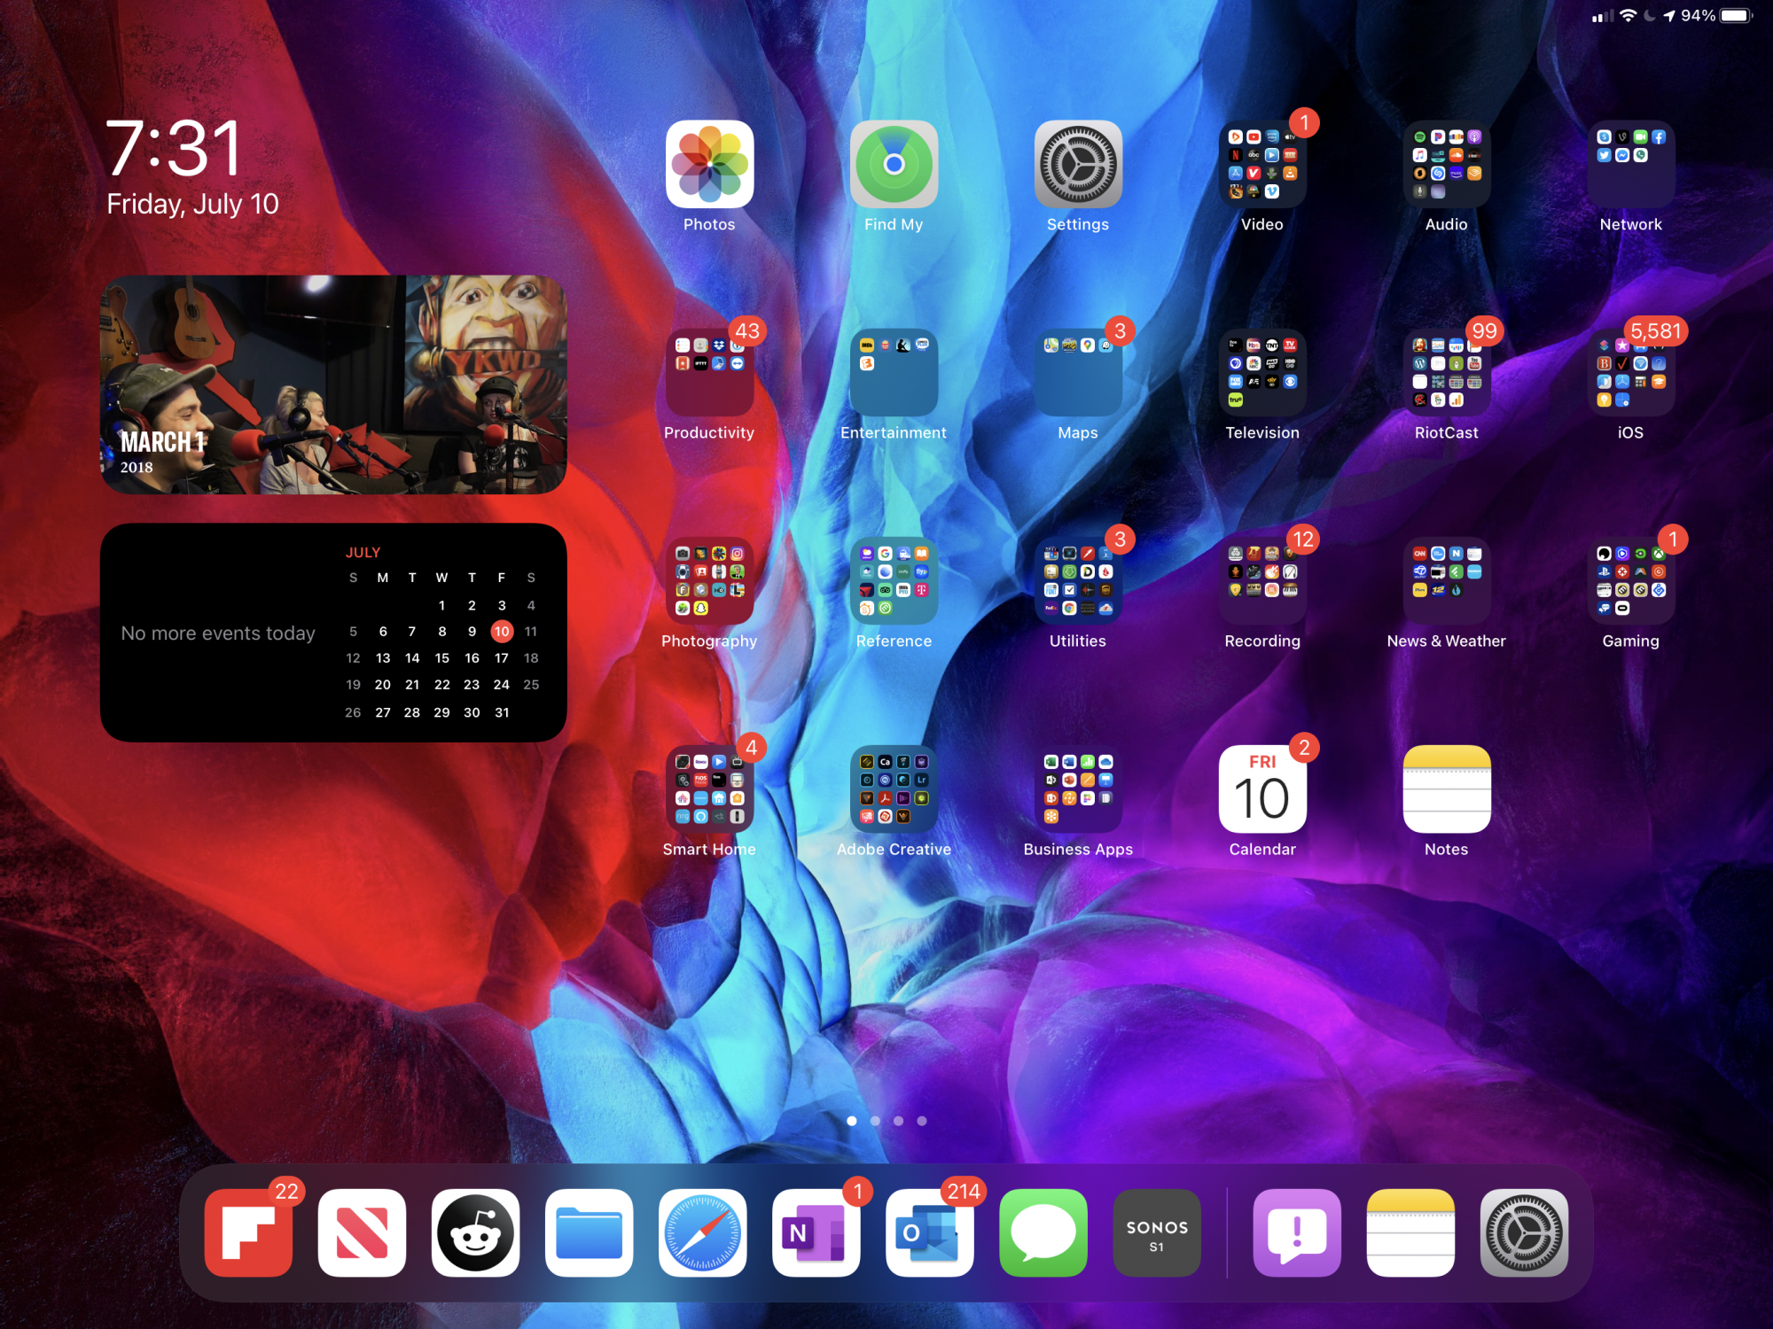
Task: Launch the Reddit app from dock
Action: point(475,1232)
